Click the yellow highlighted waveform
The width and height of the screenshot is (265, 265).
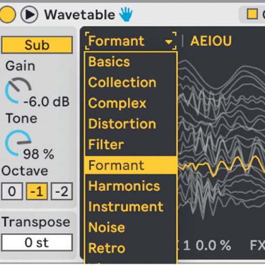coord(221,166)
